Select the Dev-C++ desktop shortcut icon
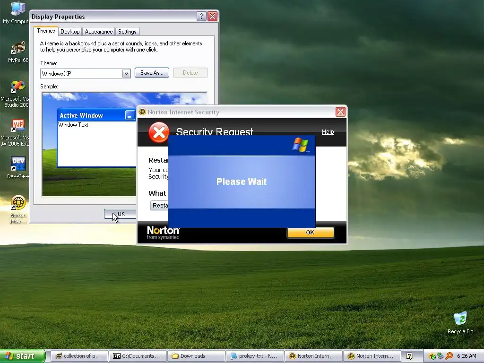 click(x=18, y=164)
